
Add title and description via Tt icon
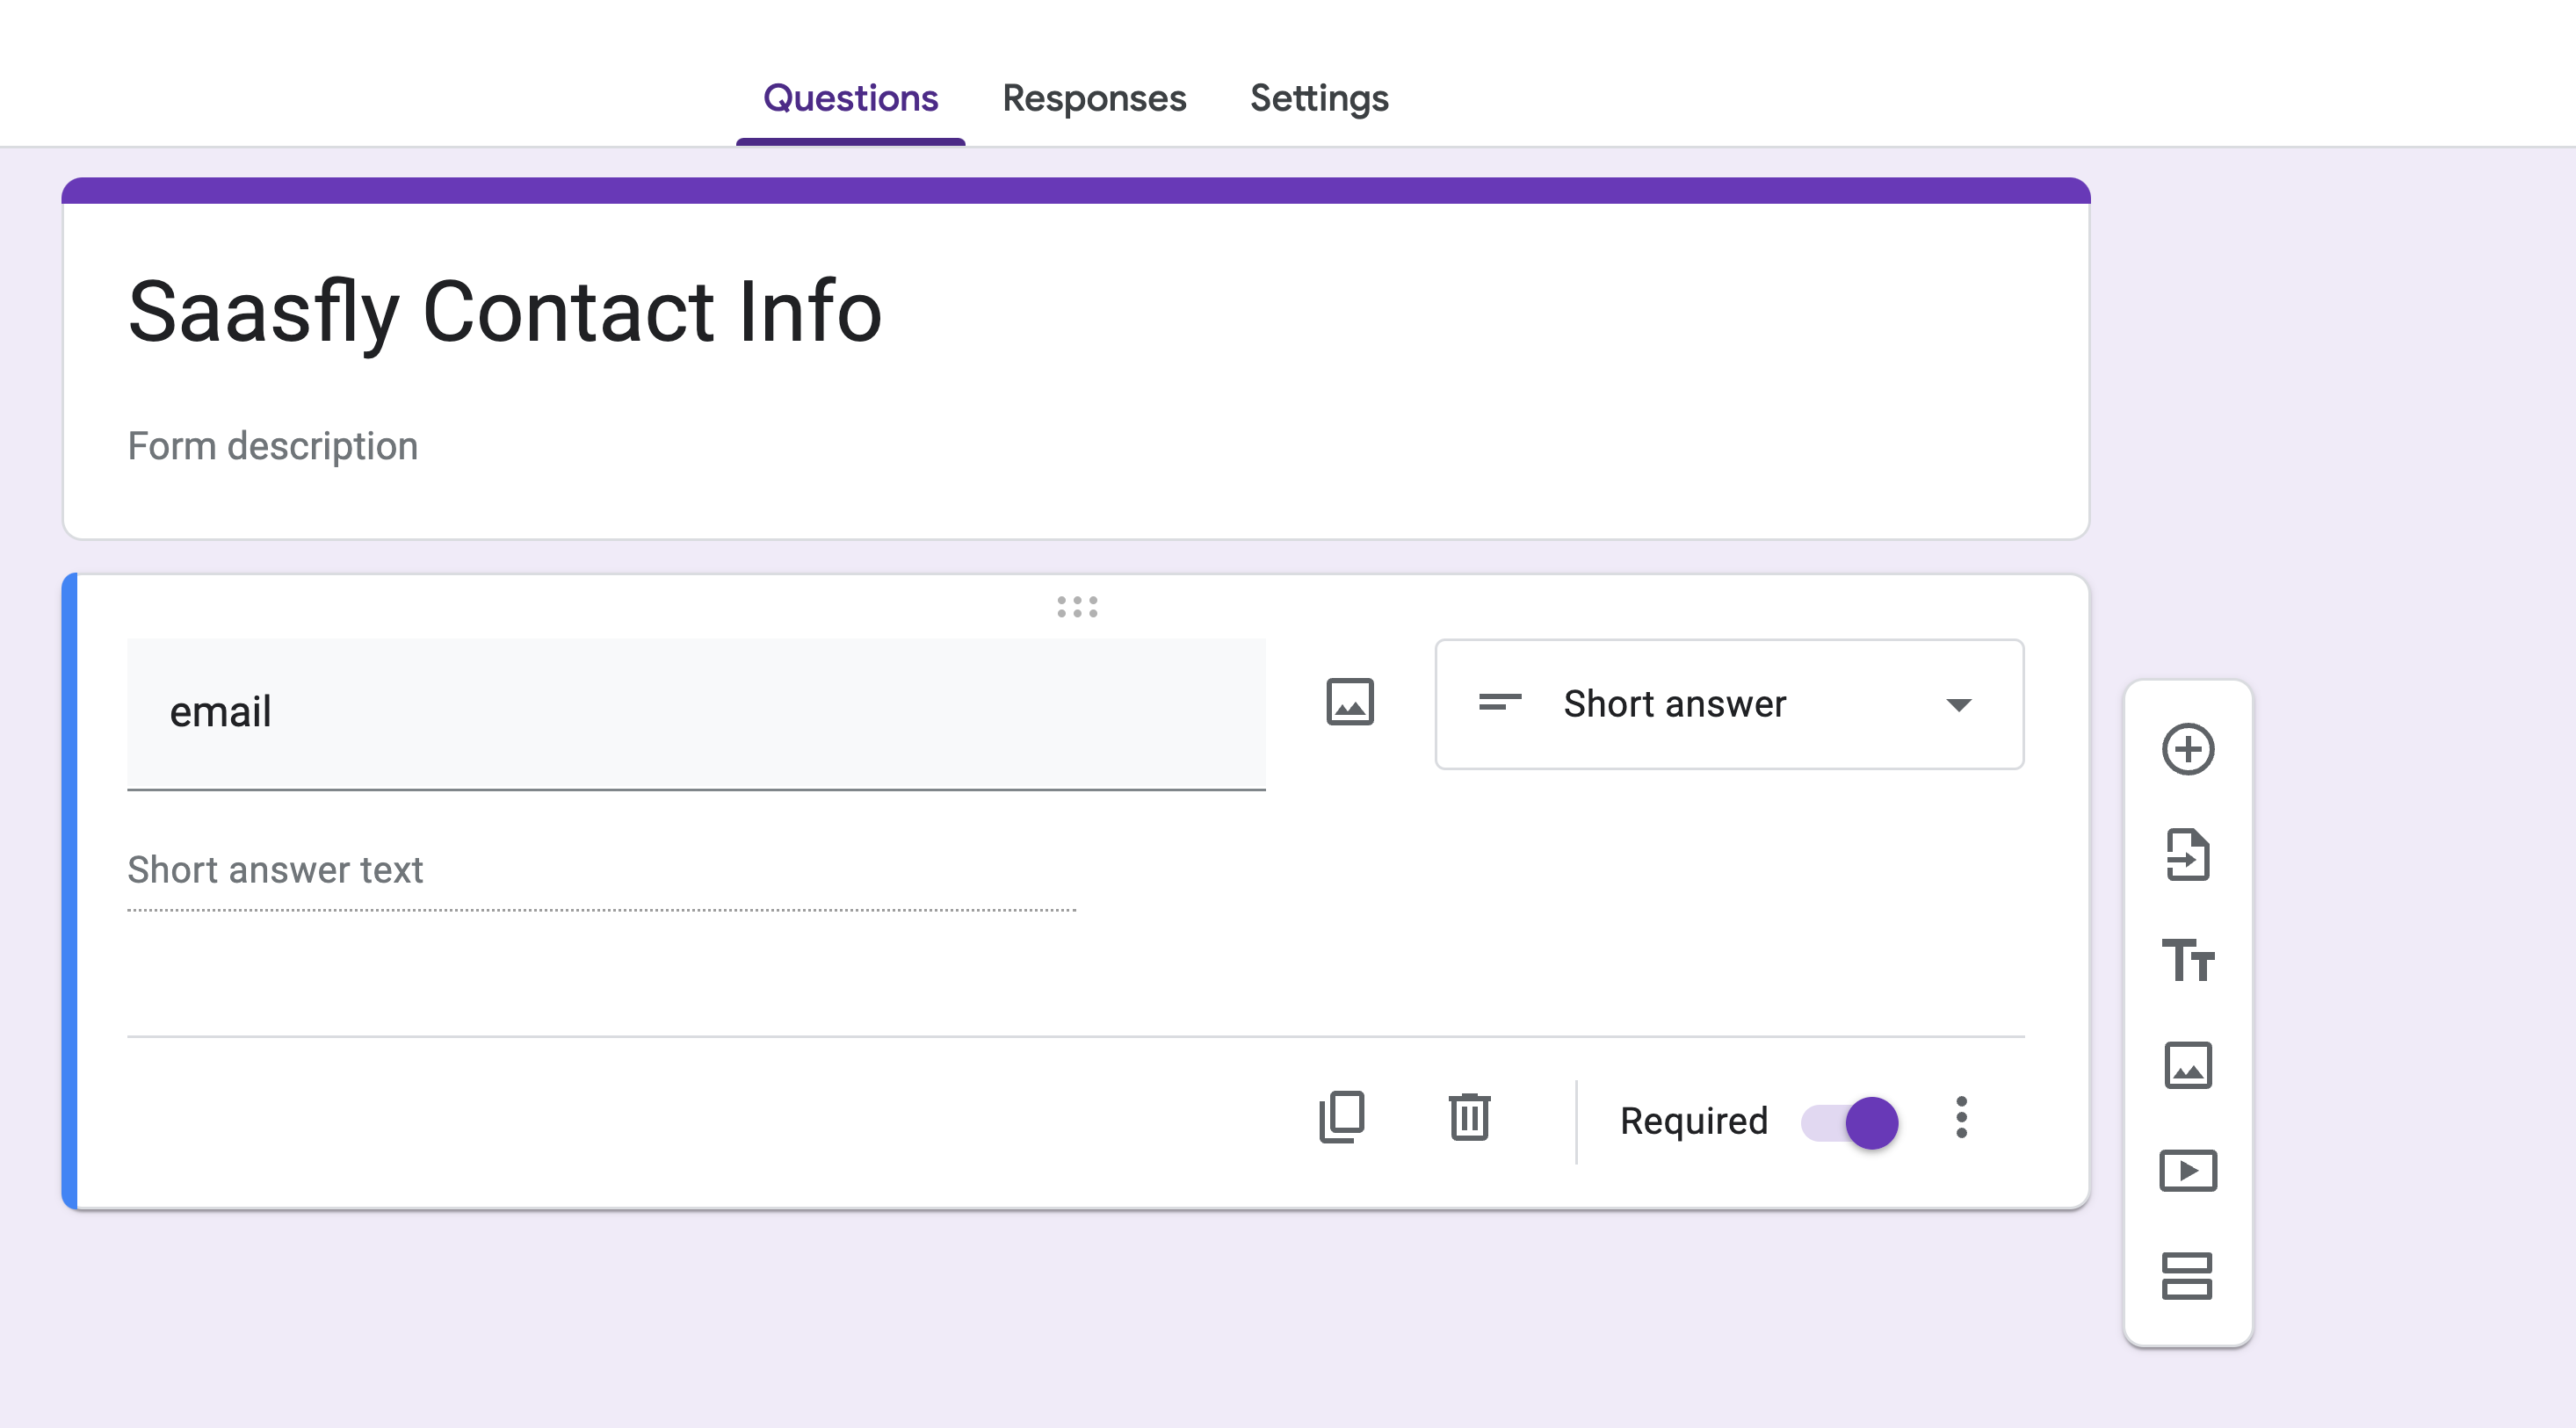[2187, 960]
